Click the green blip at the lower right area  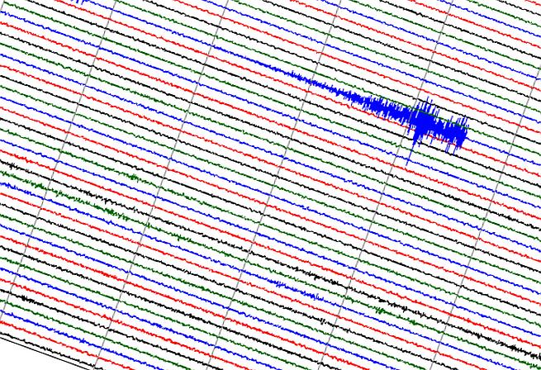click(x=380, y=311)
